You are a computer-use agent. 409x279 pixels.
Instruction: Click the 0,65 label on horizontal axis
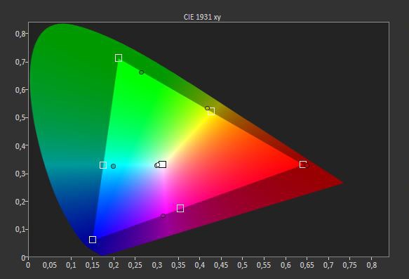(307, 265)
